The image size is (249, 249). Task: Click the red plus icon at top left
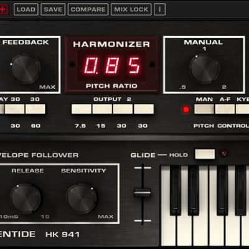(4, 9)
